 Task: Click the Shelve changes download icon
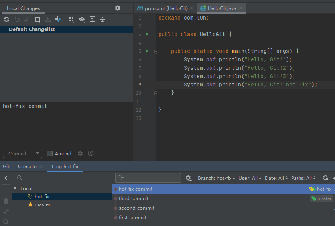tap(48, 19)
